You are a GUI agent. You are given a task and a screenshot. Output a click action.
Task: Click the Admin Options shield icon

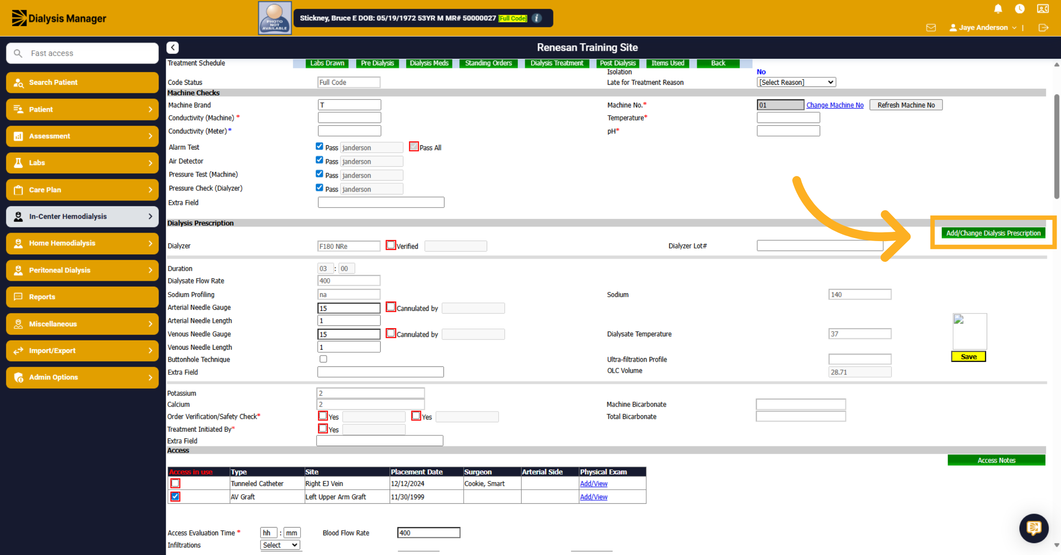(x=19, y=377)
